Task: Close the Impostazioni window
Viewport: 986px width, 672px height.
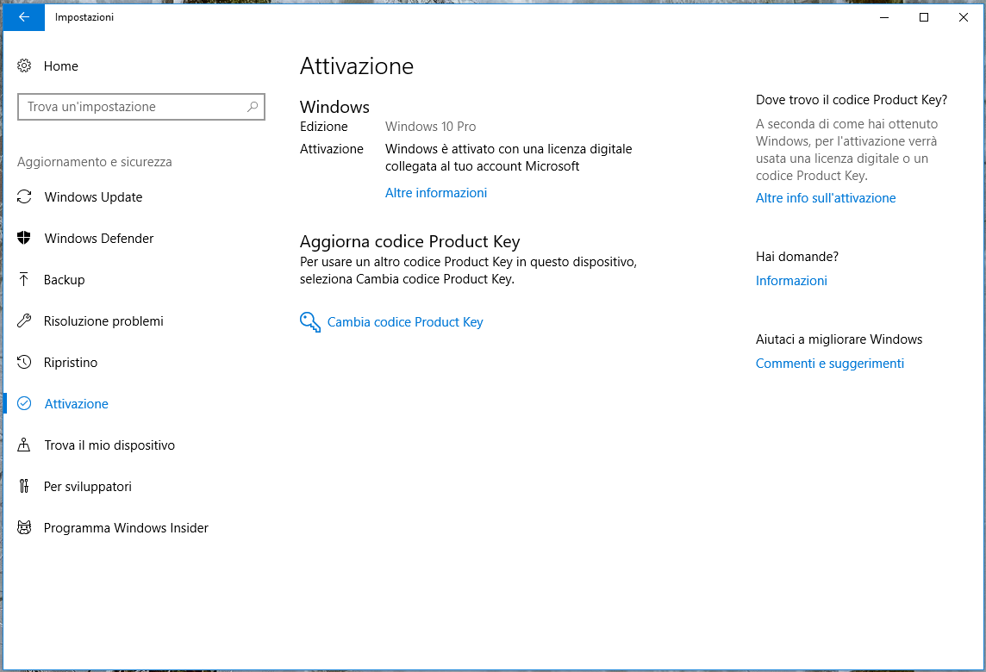Action: tap(963, 17)
